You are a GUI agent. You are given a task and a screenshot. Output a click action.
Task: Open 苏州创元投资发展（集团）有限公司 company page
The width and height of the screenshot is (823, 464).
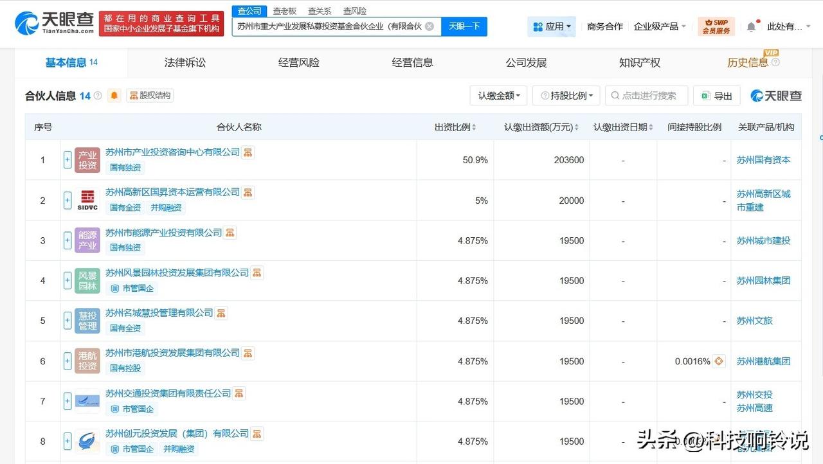(177, 433)
